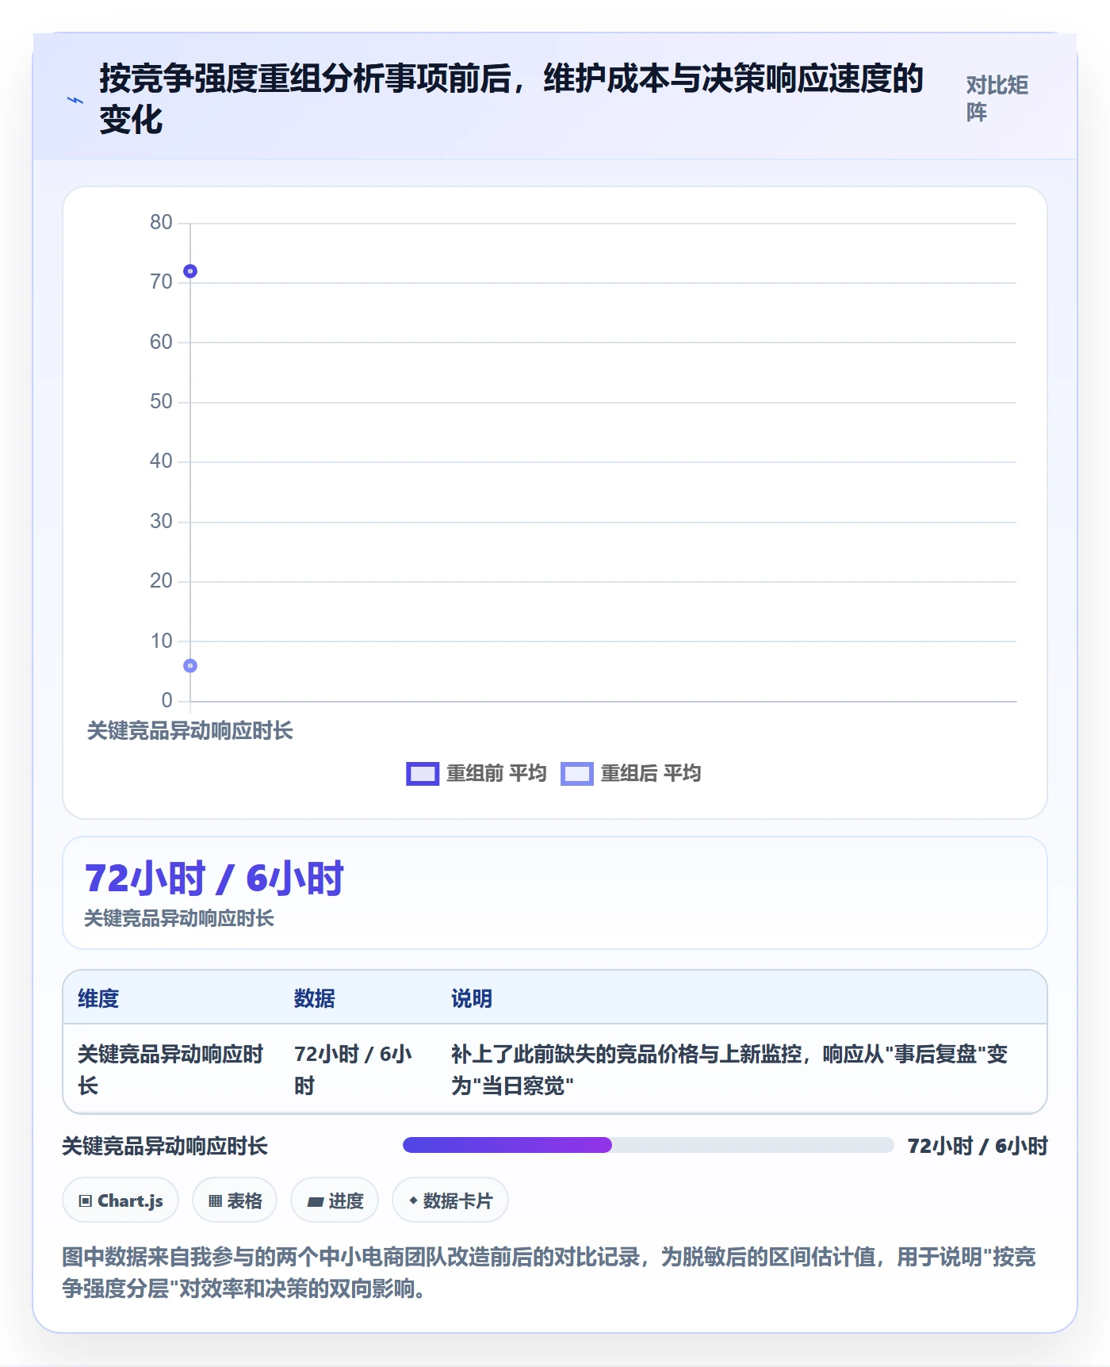Click the large 72小时 / 6小时 card value
1110x1367 pixels.
click(214, 879)
